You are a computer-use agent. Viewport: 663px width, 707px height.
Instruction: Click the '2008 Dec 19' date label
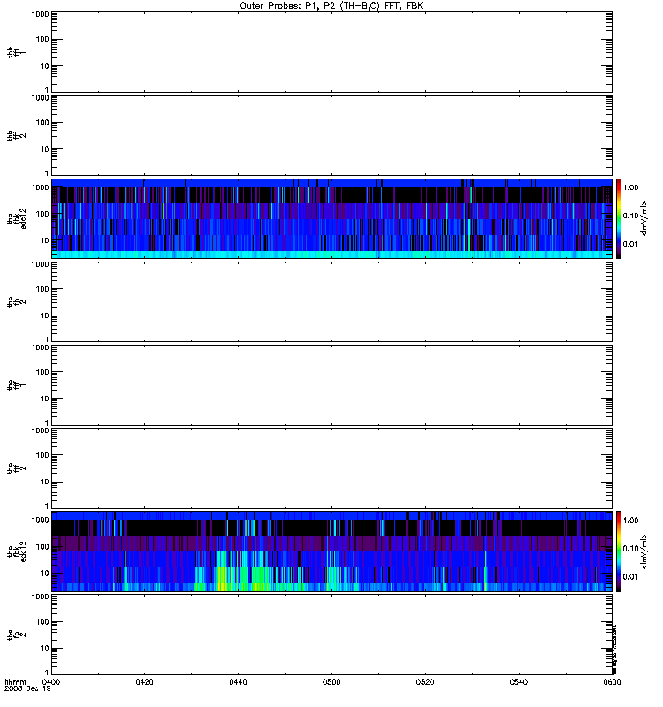click(x=27, y=688)
